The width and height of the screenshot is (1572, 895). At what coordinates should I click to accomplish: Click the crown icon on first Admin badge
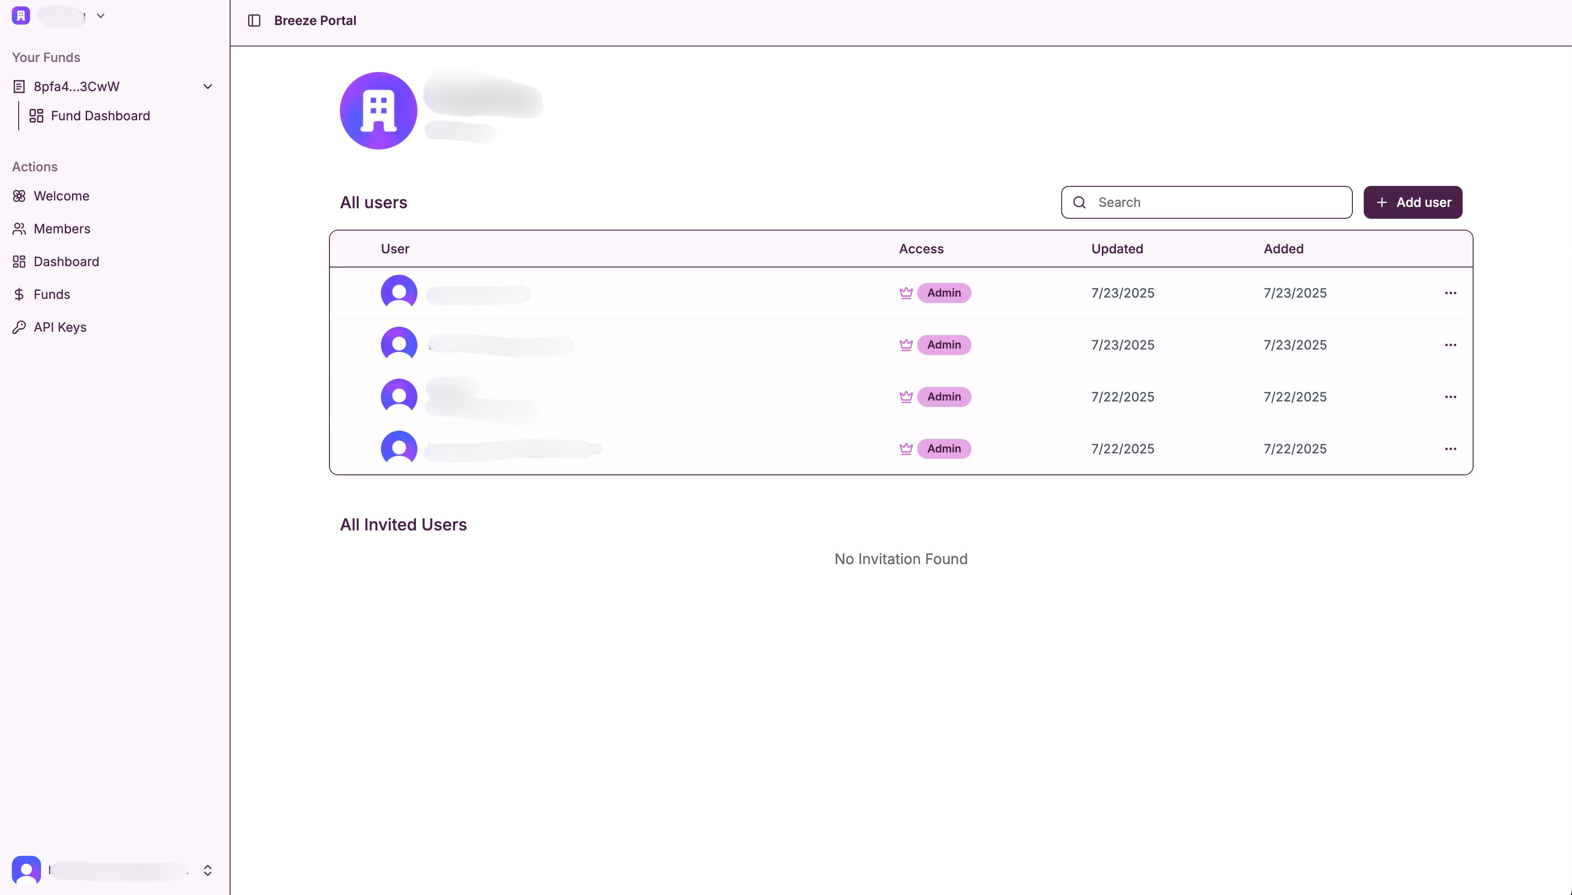click(906, 293)
